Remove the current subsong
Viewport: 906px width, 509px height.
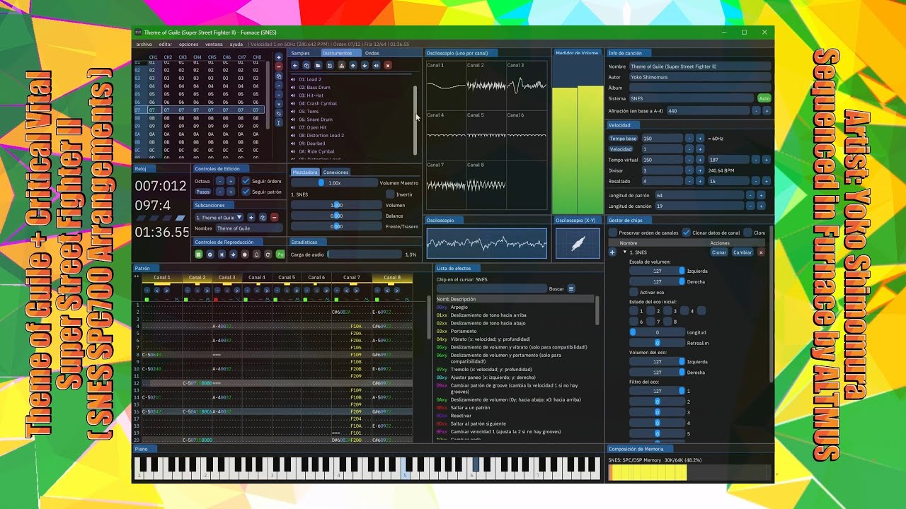coord(275,218)
